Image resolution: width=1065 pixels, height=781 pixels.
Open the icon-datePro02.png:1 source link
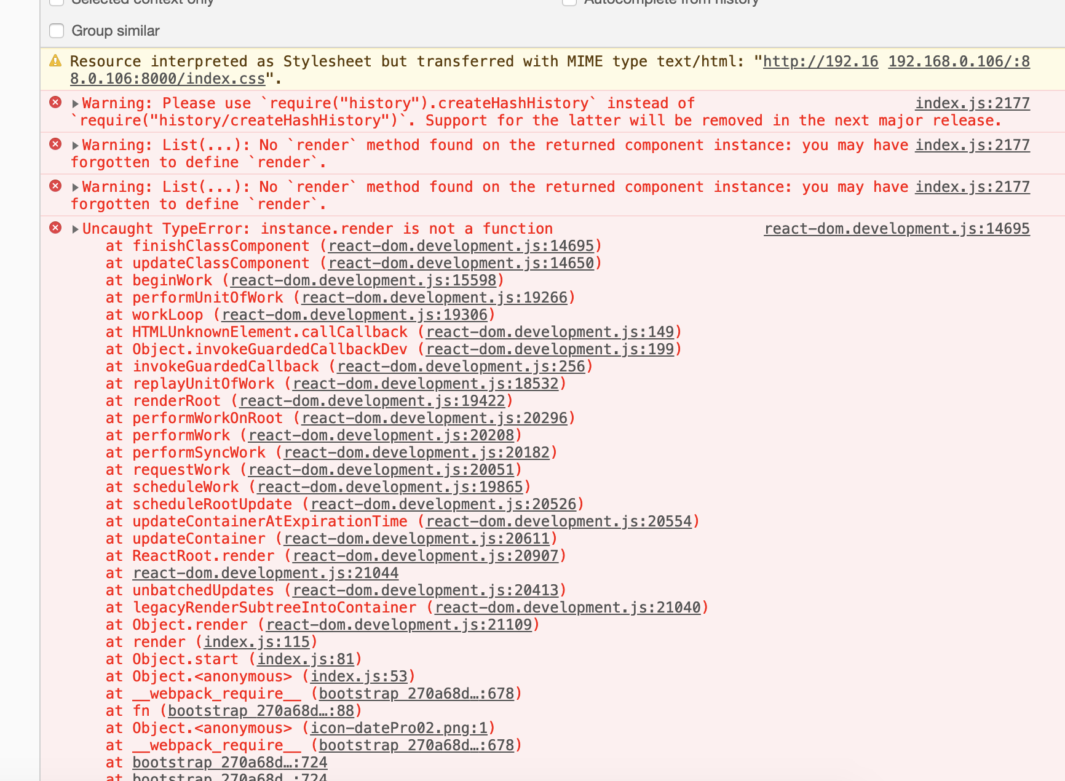click(x=398, y=727)
